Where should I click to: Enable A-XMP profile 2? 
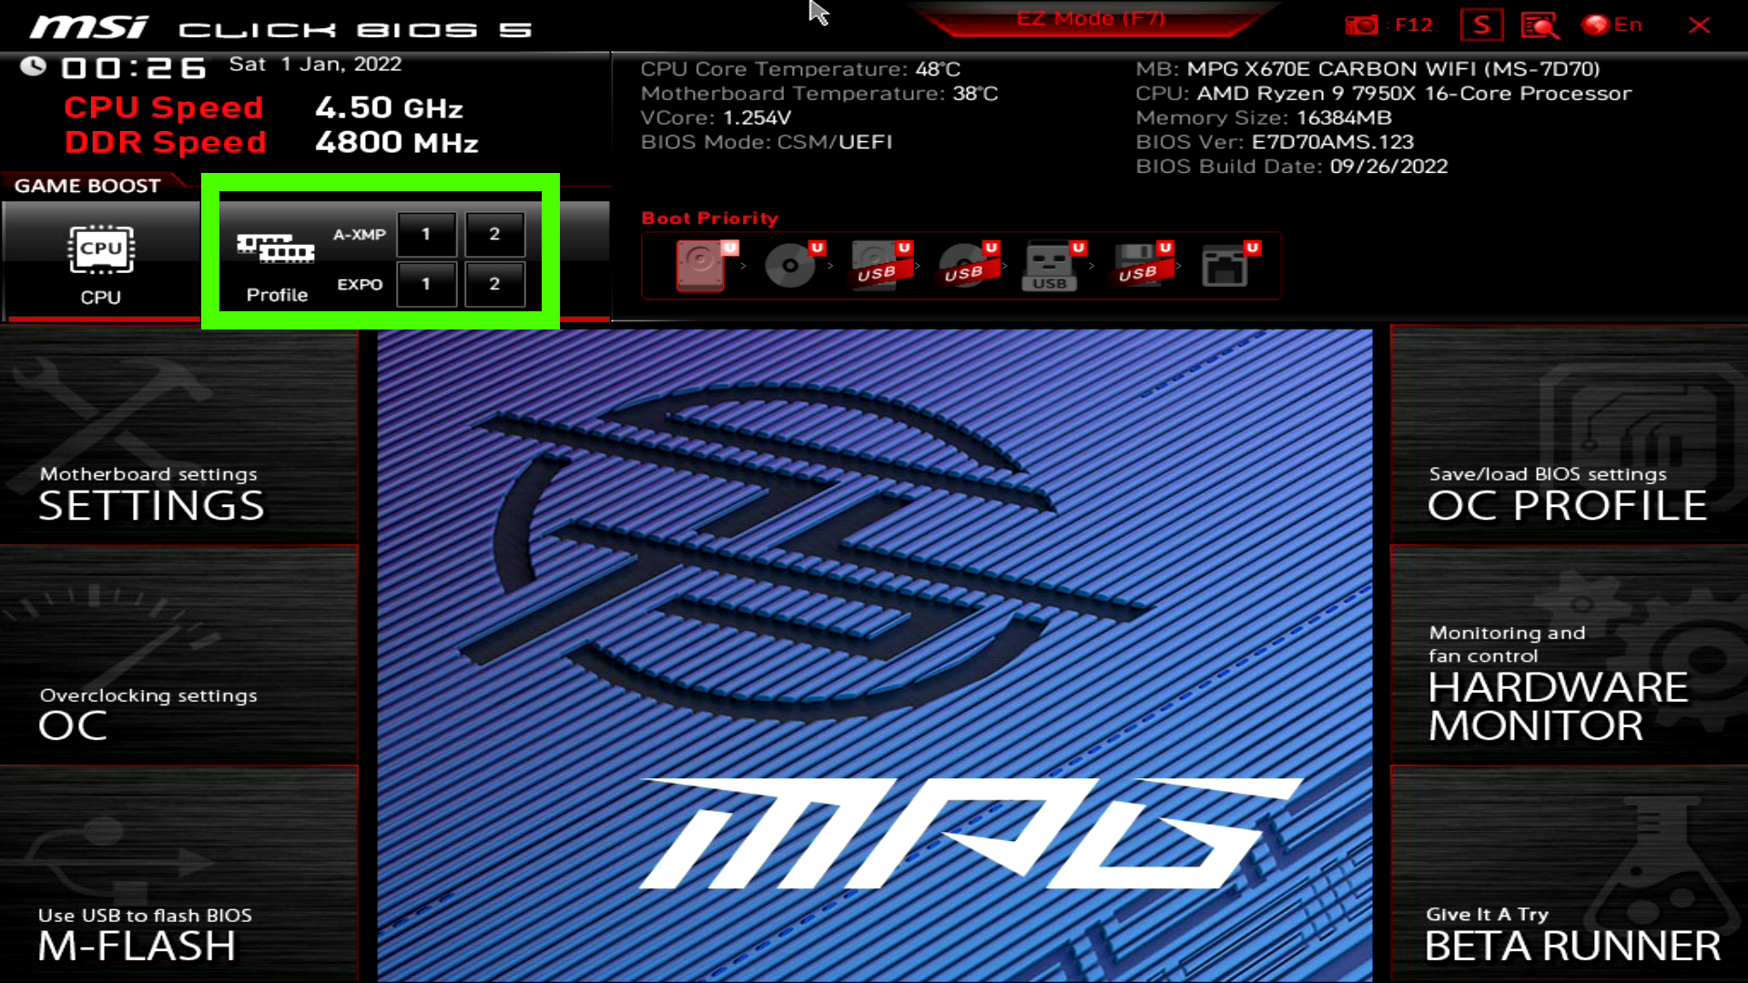coord(494,235)
